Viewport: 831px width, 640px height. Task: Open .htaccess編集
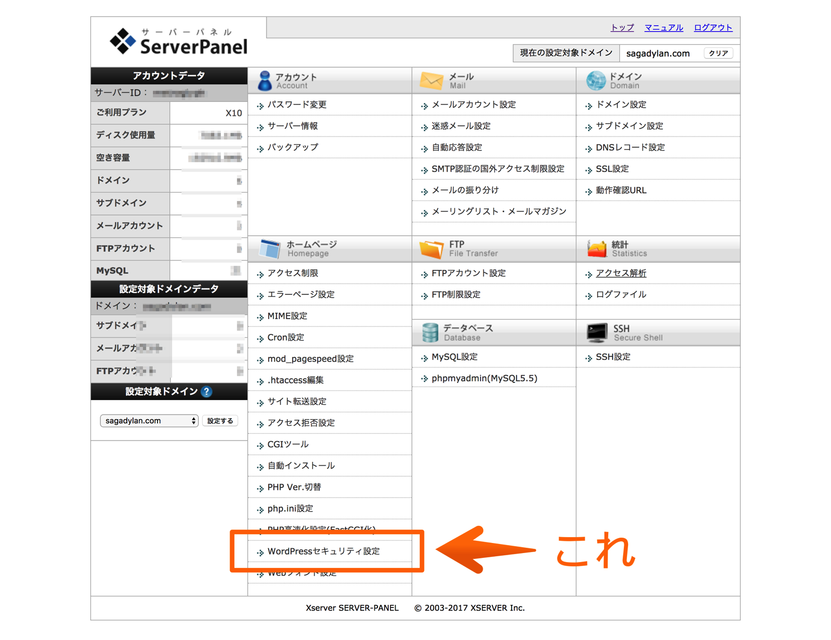[x=296, y=380]
